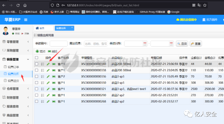Viewport: 224px width, 124px height.
Task: Click the 查询 search button
Action: 182,44
